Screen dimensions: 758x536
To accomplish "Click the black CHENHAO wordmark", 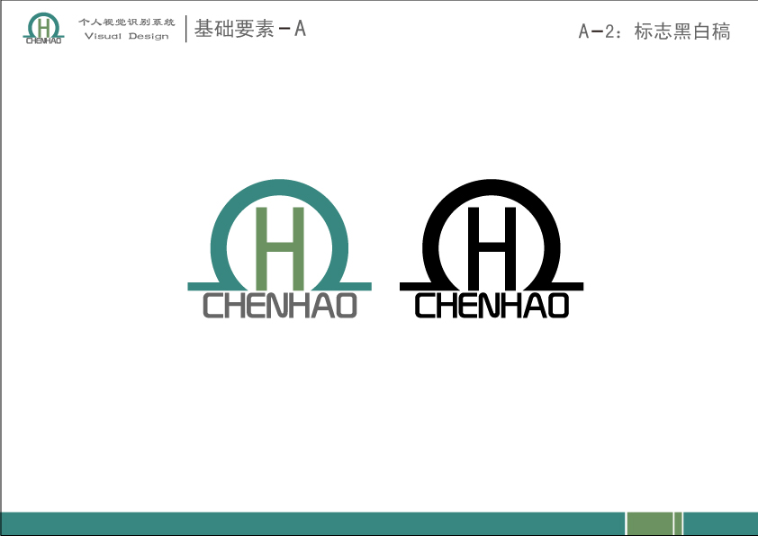I will [492, 305].
